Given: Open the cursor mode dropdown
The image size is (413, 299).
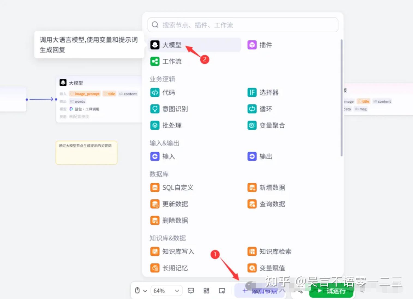Looking at the screenshot, I should (140, 291).
